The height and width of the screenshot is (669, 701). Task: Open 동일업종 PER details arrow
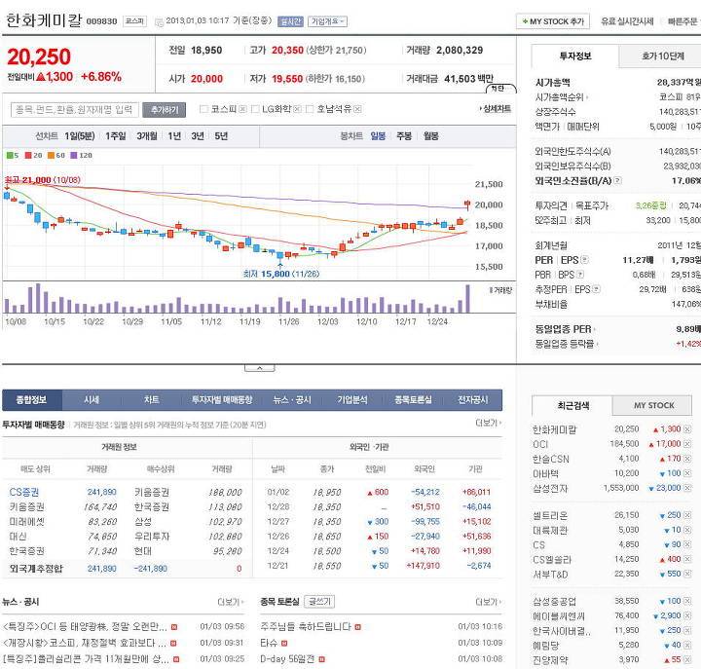(x=594, y=330)
